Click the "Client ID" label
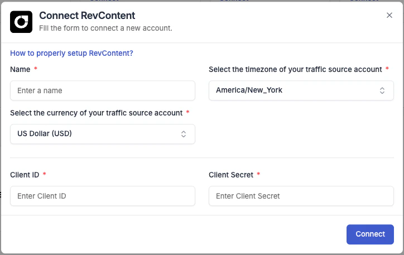The width and height of the screenshot is (404, 255). tap(25, 175)
